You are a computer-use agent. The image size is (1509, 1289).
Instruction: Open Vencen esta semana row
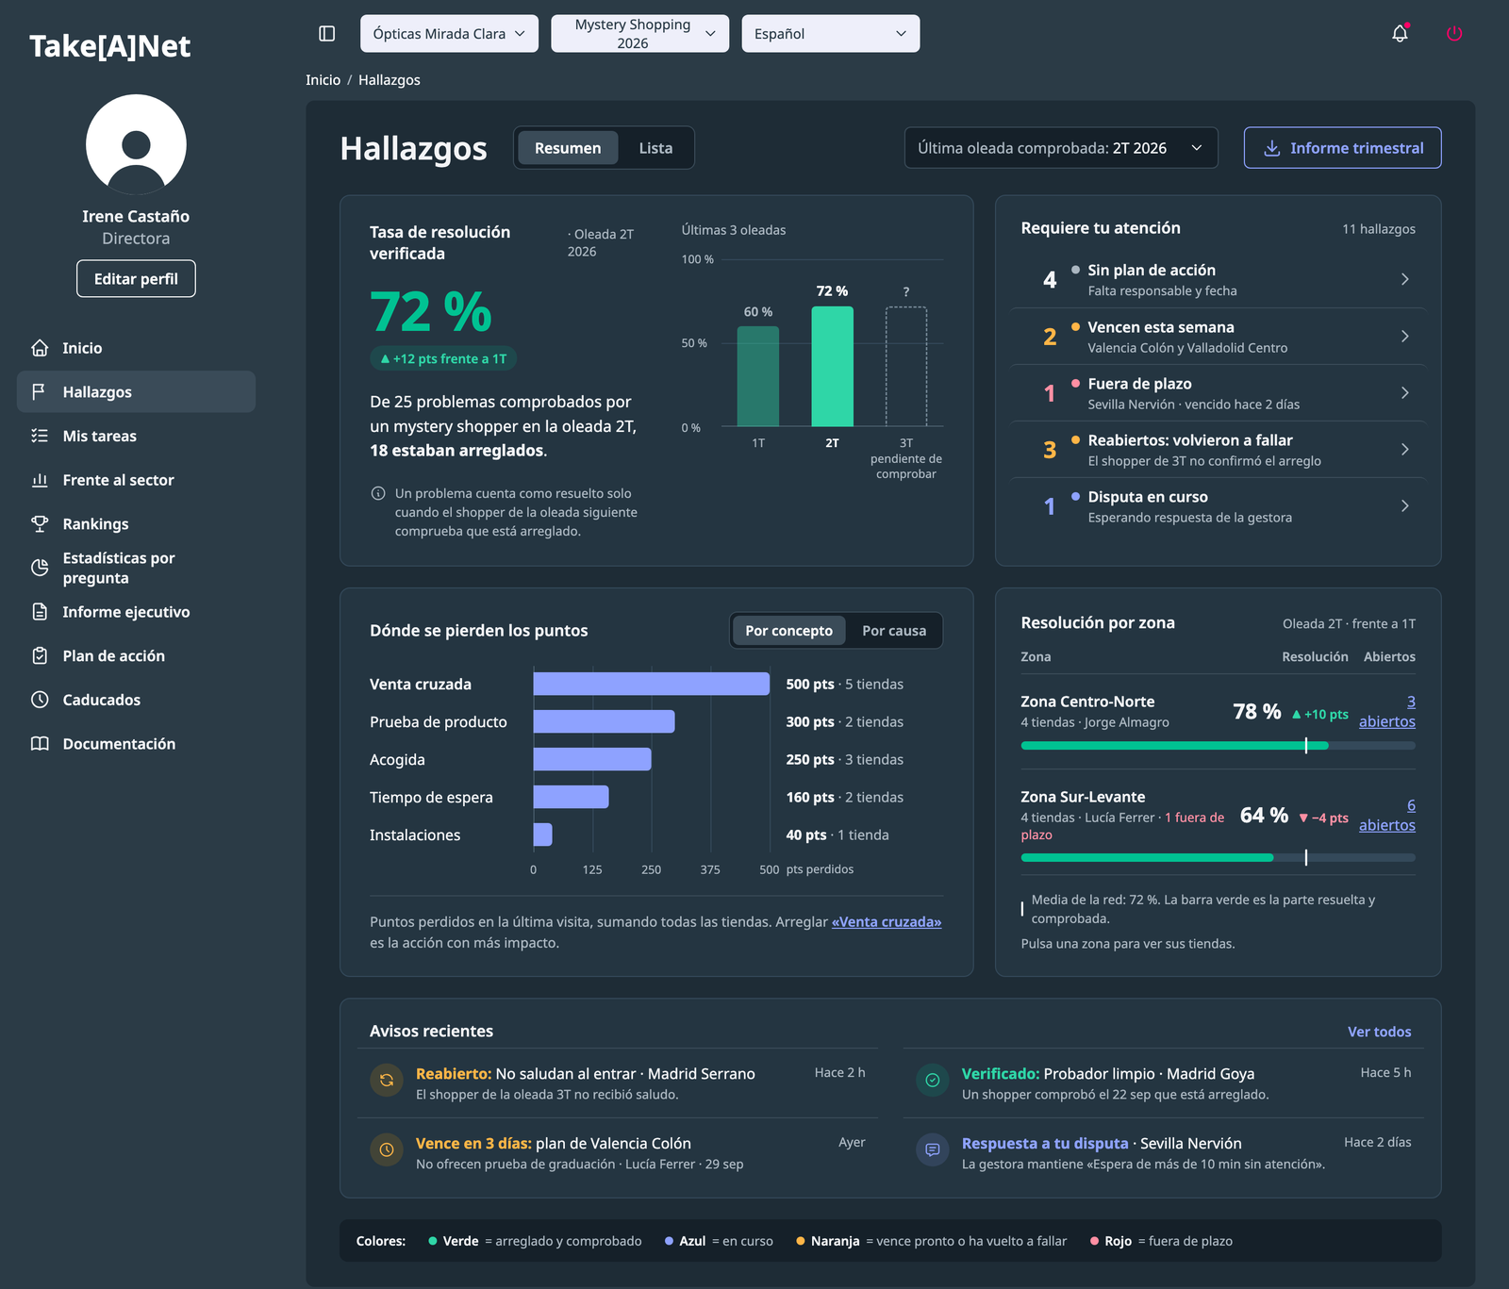point(1218,337)
